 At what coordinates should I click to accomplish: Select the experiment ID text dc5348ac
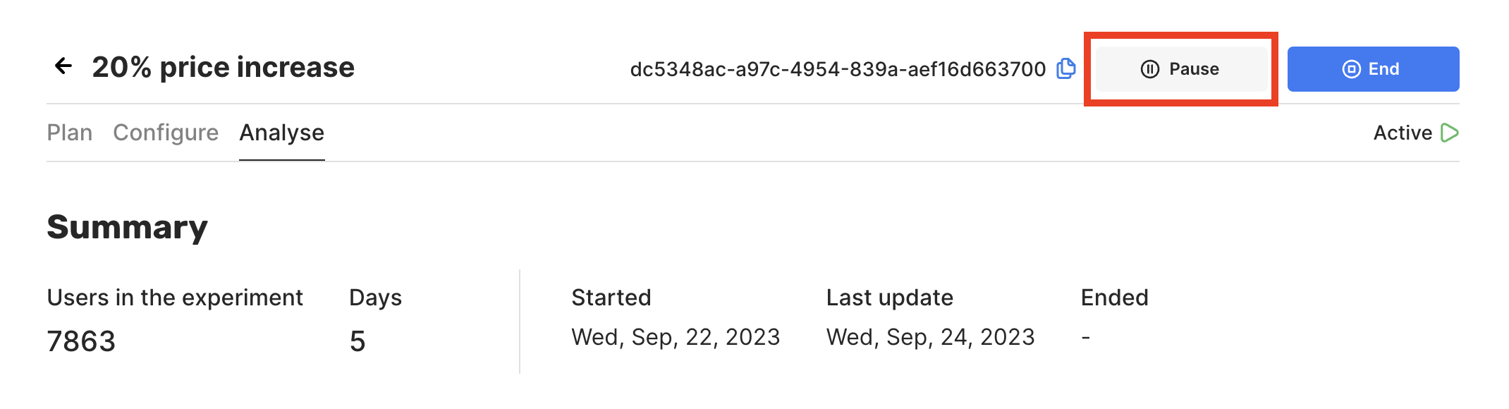[x=838, y=69]
